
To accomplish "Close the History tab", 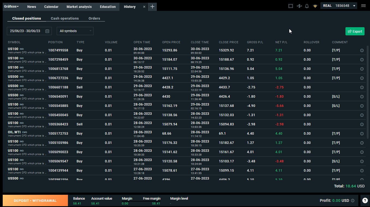I will tap(144, 7).
